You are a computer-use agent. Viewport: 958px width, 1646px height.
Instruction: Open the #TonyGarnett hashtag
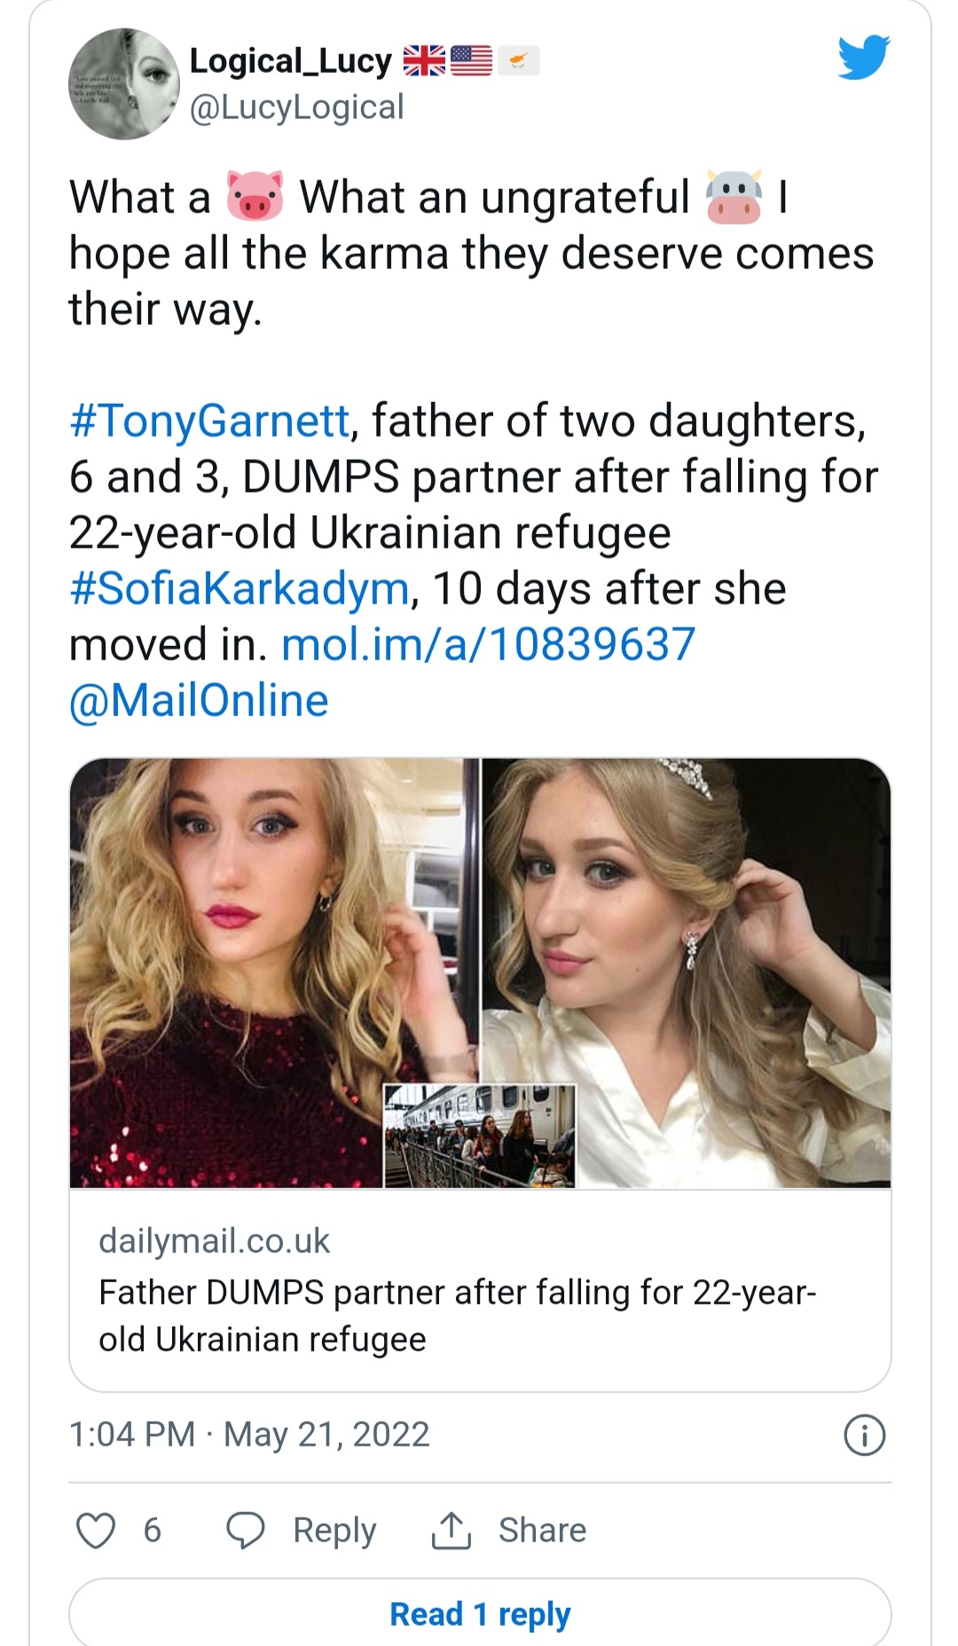coord(209,421)
